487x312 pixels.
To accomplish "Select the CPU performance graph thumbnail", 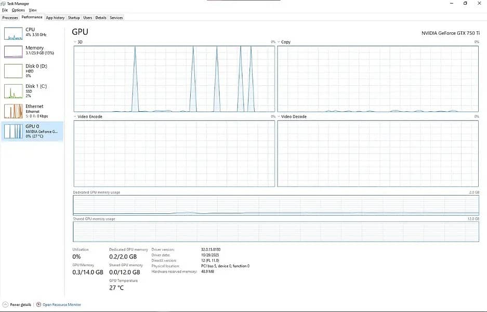I will click(x=14, y=34).
